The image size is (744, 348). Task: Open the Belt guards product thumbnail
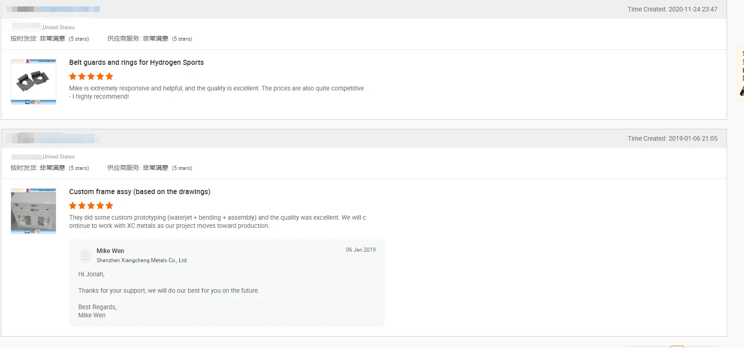point(33,82)
